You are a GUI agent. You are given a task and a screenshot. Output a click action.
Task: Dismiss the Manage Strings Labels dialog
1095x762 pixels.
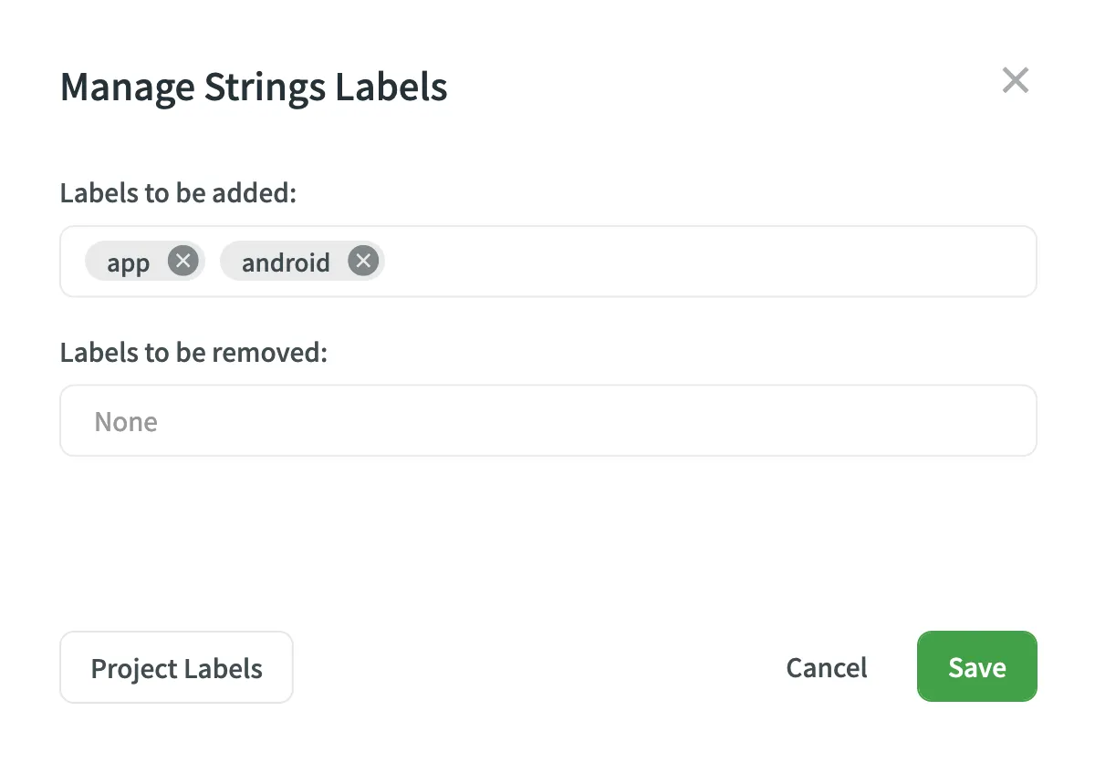coord(1016,80)
